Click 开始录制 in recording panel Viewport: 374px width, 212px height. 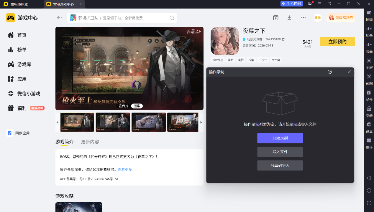click(280, 138)
